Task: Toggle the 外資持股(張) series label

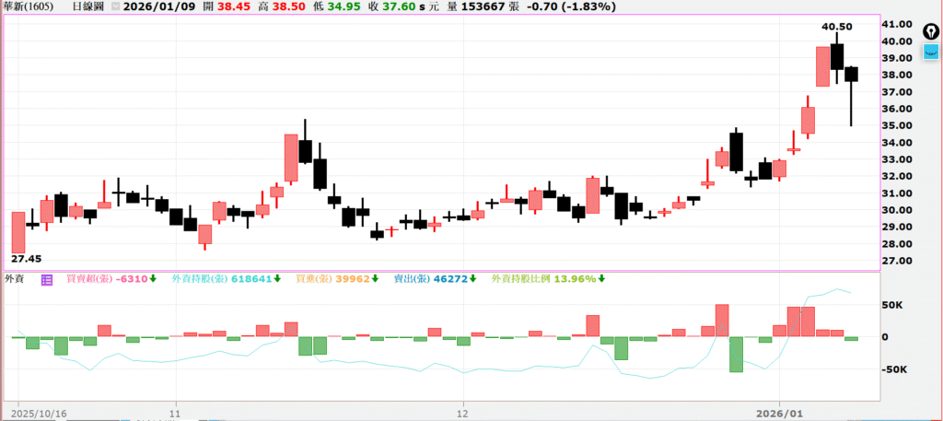Action: click(x=201, y=278)
